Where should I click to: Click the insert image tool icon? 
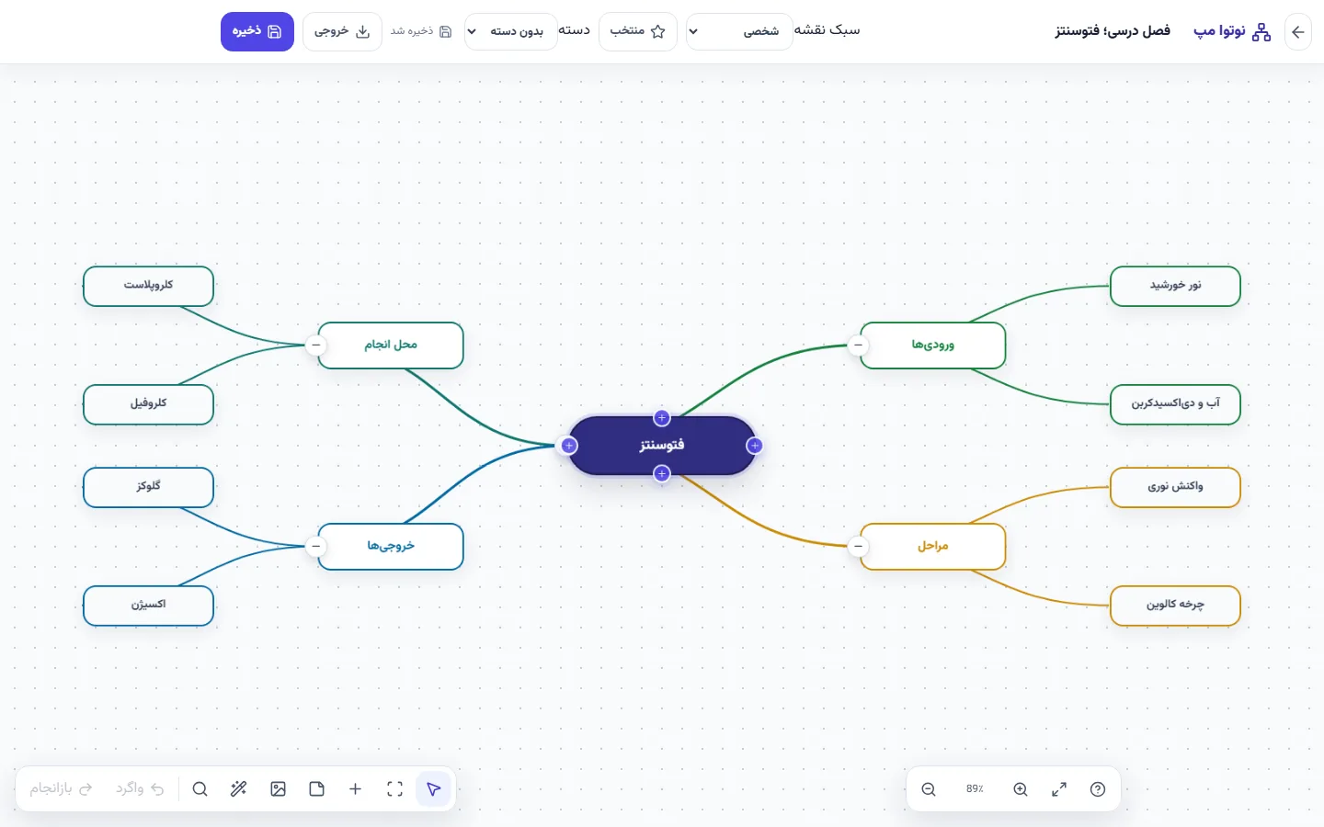coord(278,789)
